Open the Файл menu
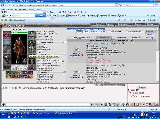The width and height of the screenshot is (160, 120). 3,9
